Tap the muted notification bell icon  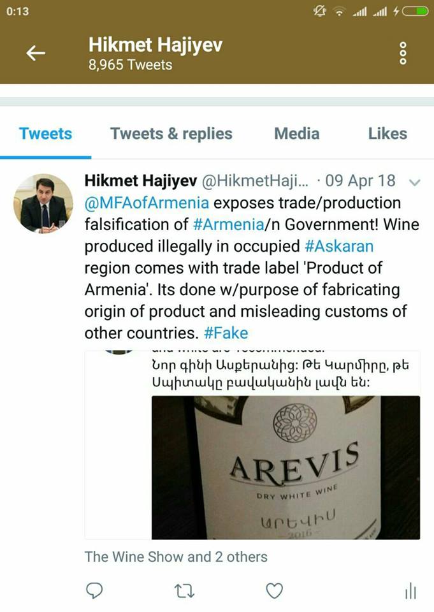[320, 11]
